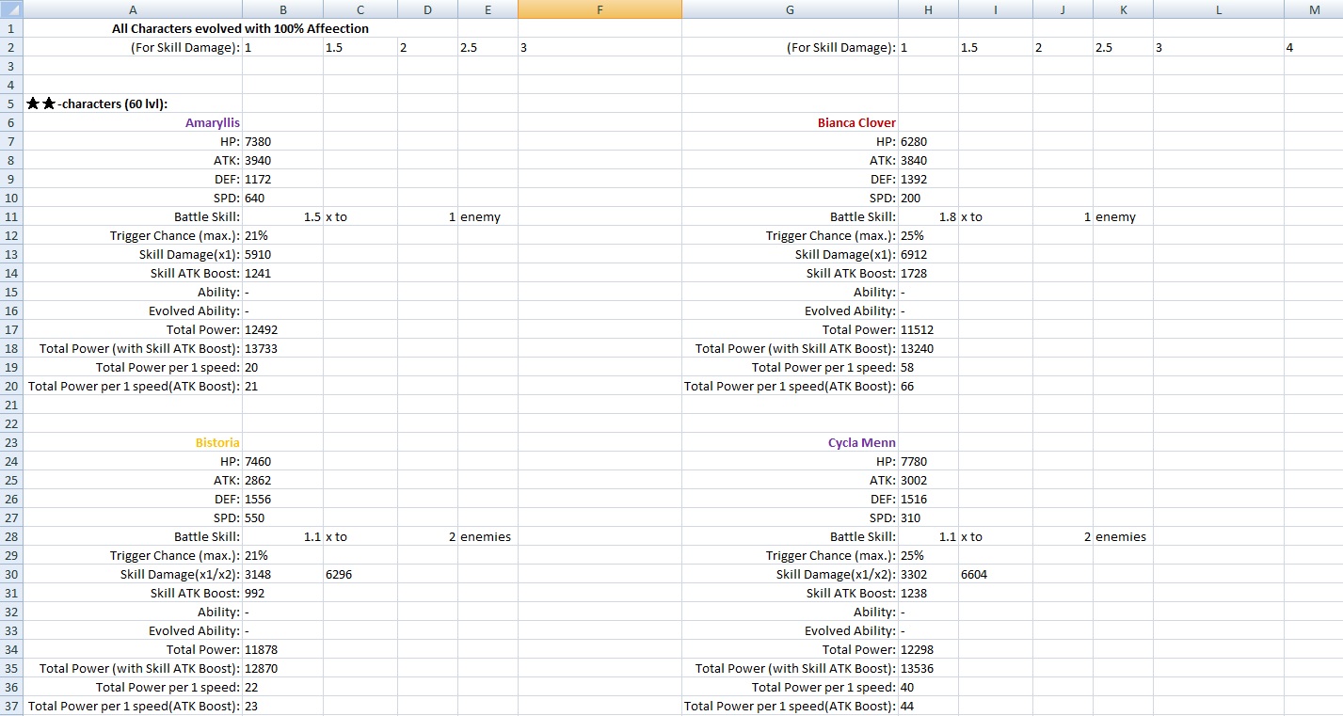Click Bistoria 'enemies' cell
This screenshot has width=1343, height=716.
[488, 536]
